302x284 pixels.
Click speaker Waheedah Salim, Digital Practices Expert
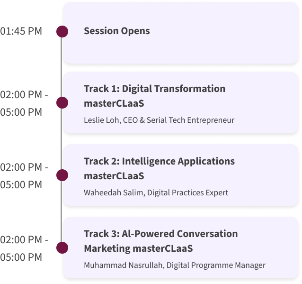coord(156,192)
